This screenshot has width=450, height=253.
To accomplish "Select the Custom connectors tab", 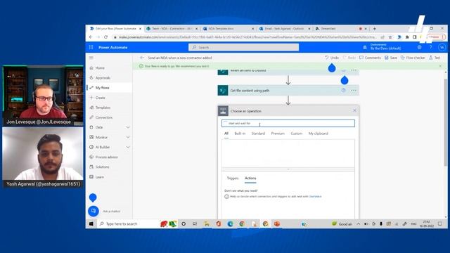I will 297,134.
